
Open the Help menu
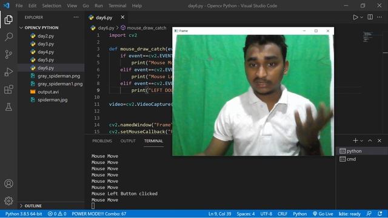[x=136, y=5]
